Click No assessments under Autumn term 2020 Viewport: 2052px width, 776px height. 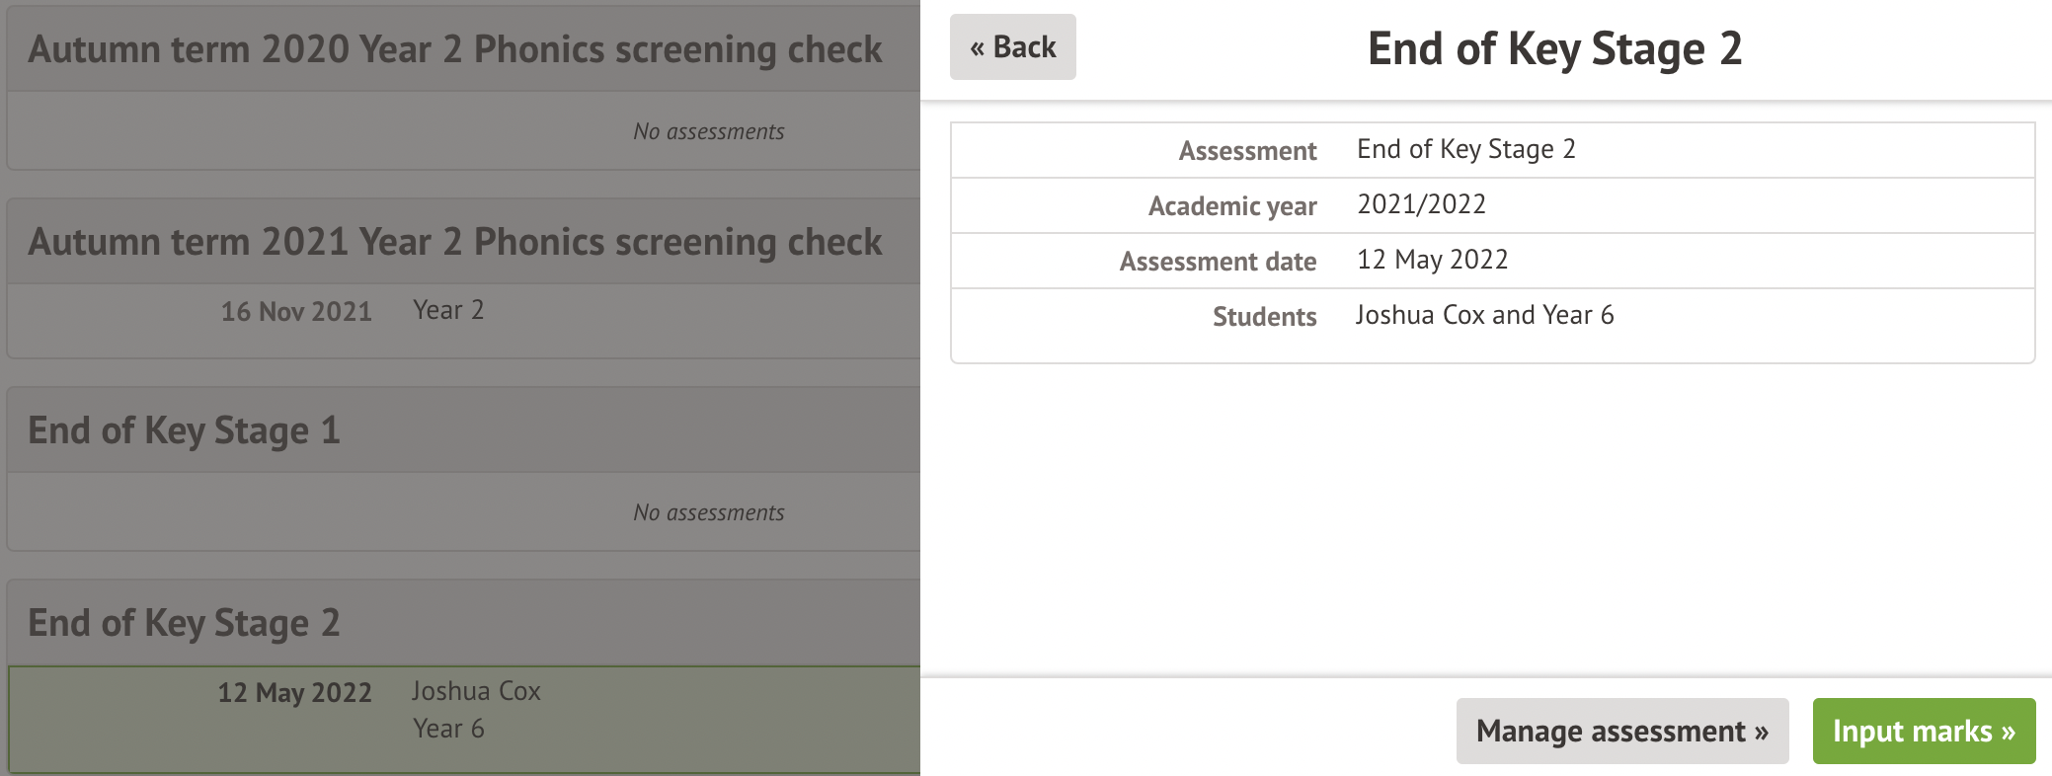pyautogui.click(x=708, y=131)
